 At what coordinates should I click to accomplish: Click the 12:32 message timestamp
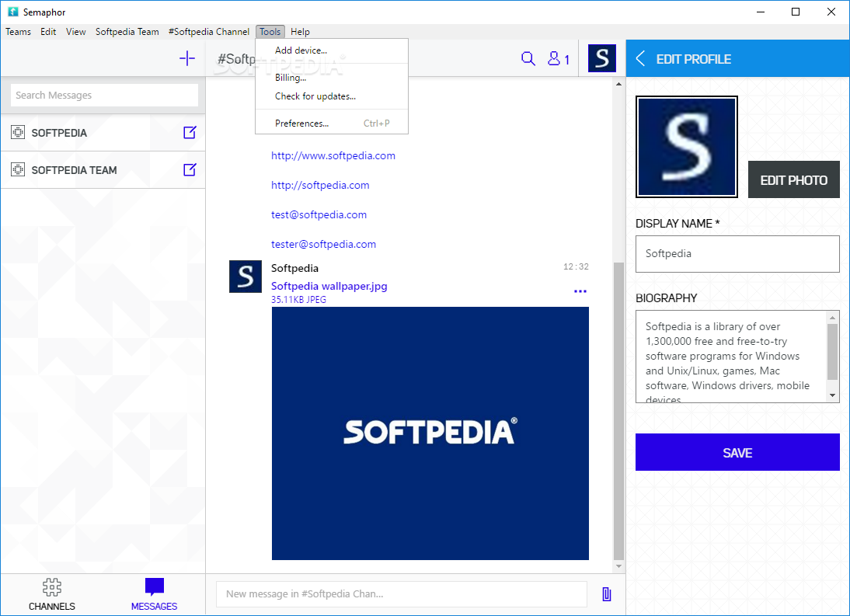pos(576,266)
